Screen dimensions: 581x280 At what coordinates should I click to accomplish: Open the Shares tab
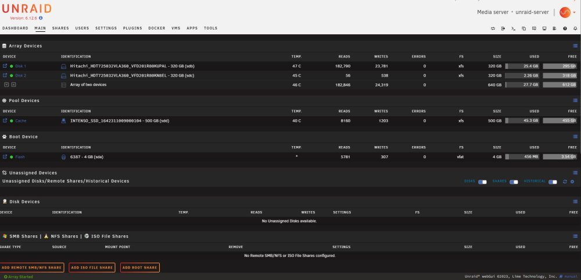pyautogui.click(x=60, y=28)
